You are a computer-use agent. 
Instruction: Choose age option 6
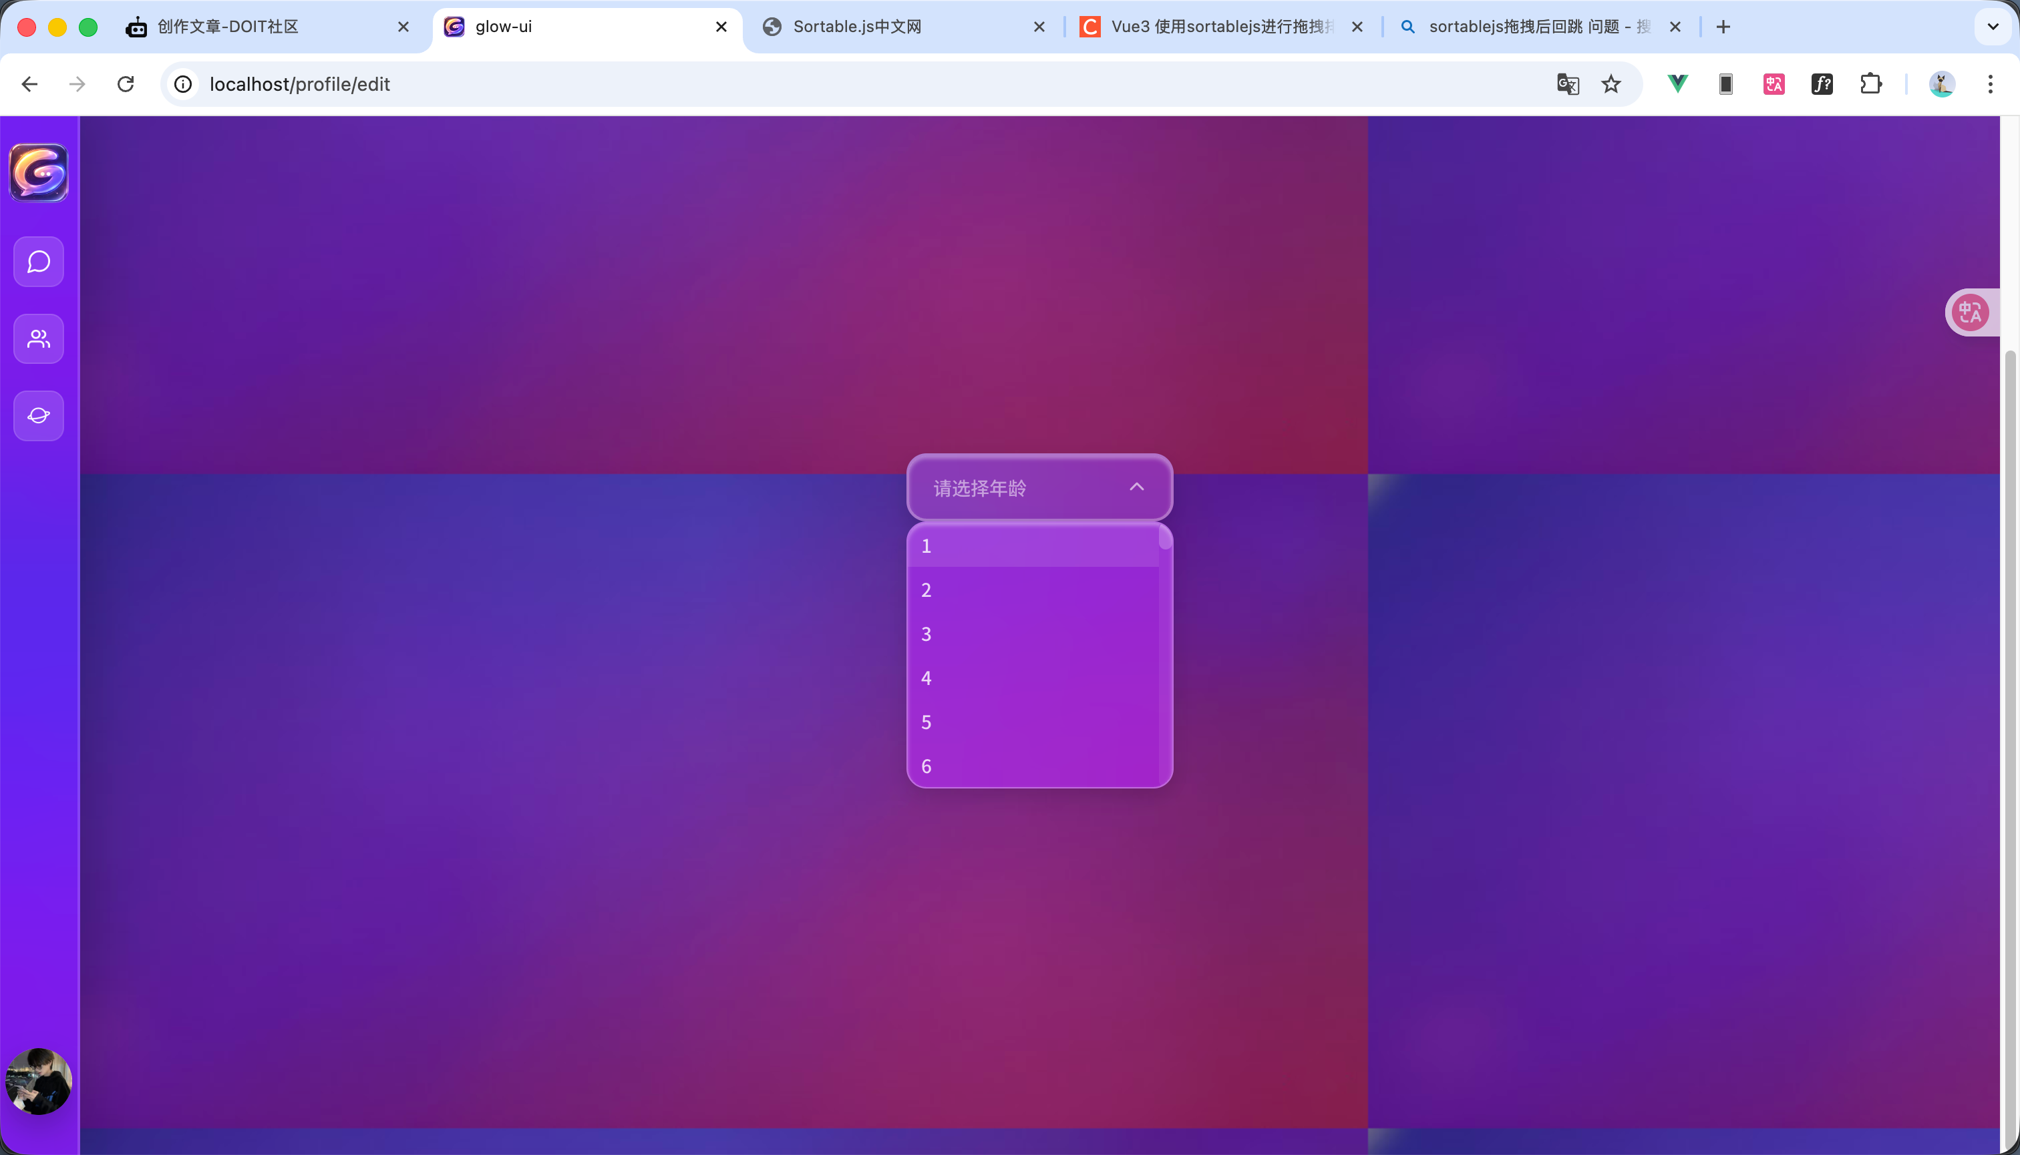[1032, 766]
